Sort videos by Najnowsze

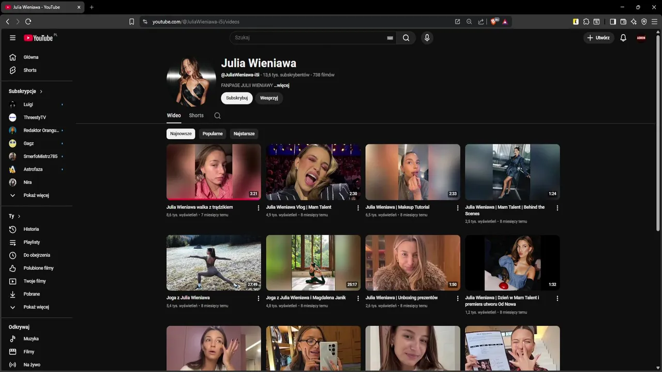tap(181, 134)
